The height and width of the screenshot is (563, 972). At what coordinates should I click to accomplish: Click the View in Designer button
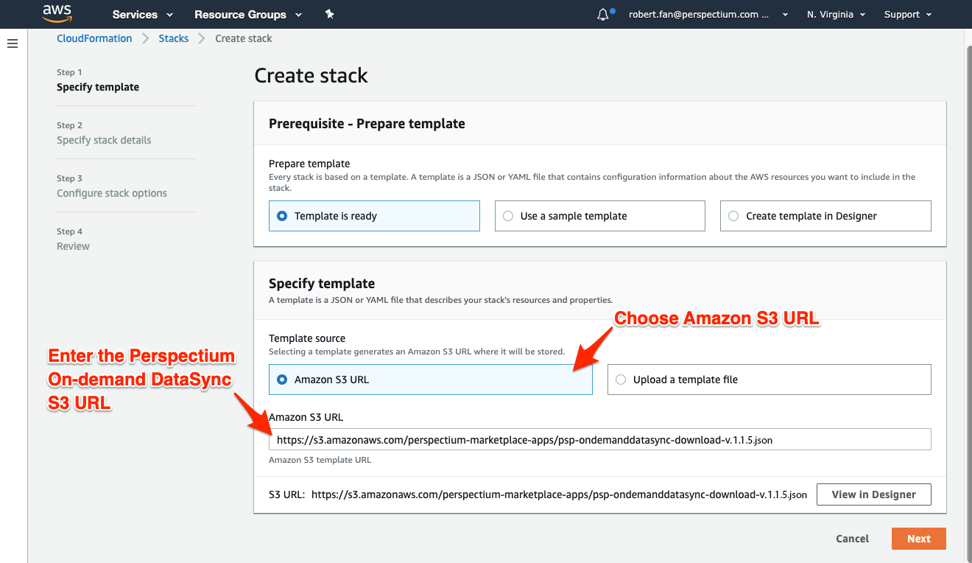[873, 494]
